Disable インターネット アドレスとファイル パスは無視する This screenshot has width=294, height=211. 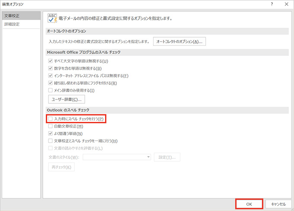(51, 76)
